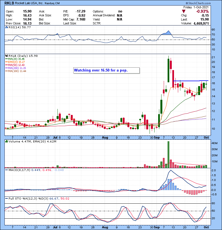Screen dimensions: 222x230
Task: Click the percent change value -0.93%
Action: [203, 11]
